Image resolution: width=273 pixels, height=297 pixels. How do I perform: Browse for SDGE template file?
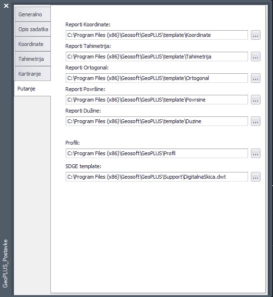256,177
